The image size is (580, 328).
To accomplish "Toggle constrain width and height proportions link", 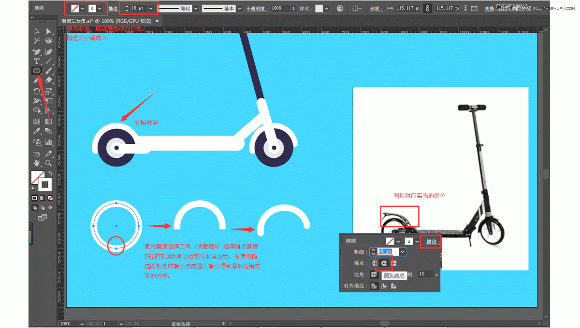I will click(427, 9).
